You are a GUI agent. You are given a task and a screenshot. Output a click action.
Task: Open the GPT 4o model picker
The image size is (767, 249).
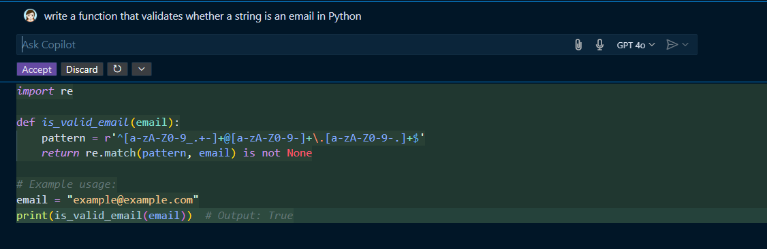(636, 45)
